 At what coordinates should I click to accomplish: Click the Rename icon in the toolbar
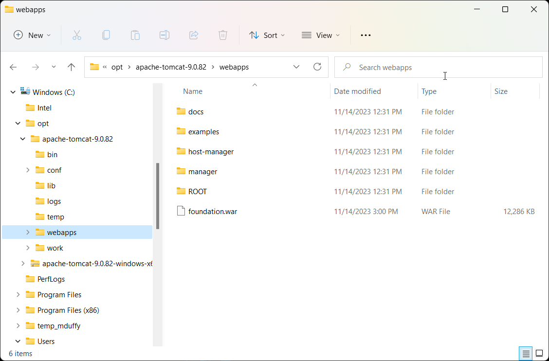coord(165,35)
